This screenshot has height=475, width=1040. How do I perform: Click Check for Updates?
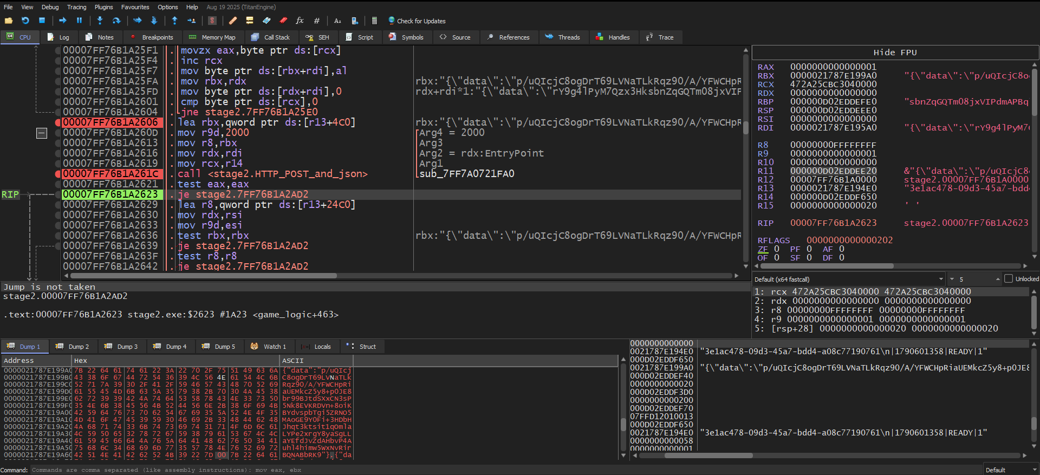[x=417, y=21]
